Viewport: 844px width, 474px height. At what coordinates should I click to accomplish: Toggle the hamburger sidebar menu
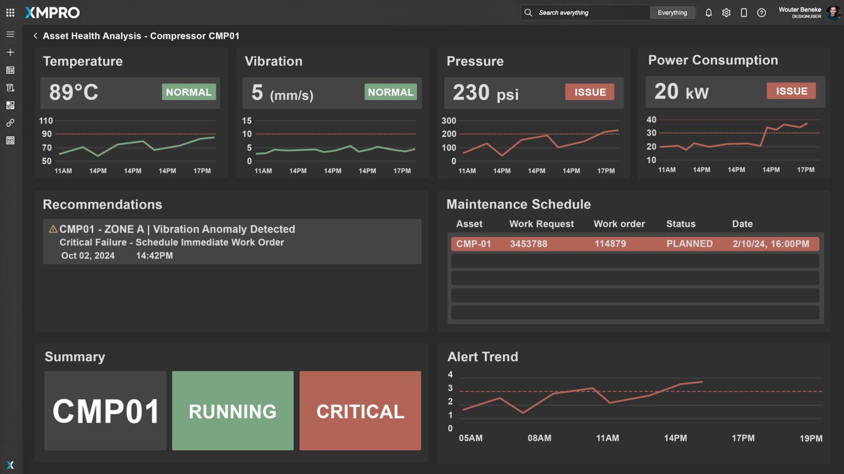point(10,34)
